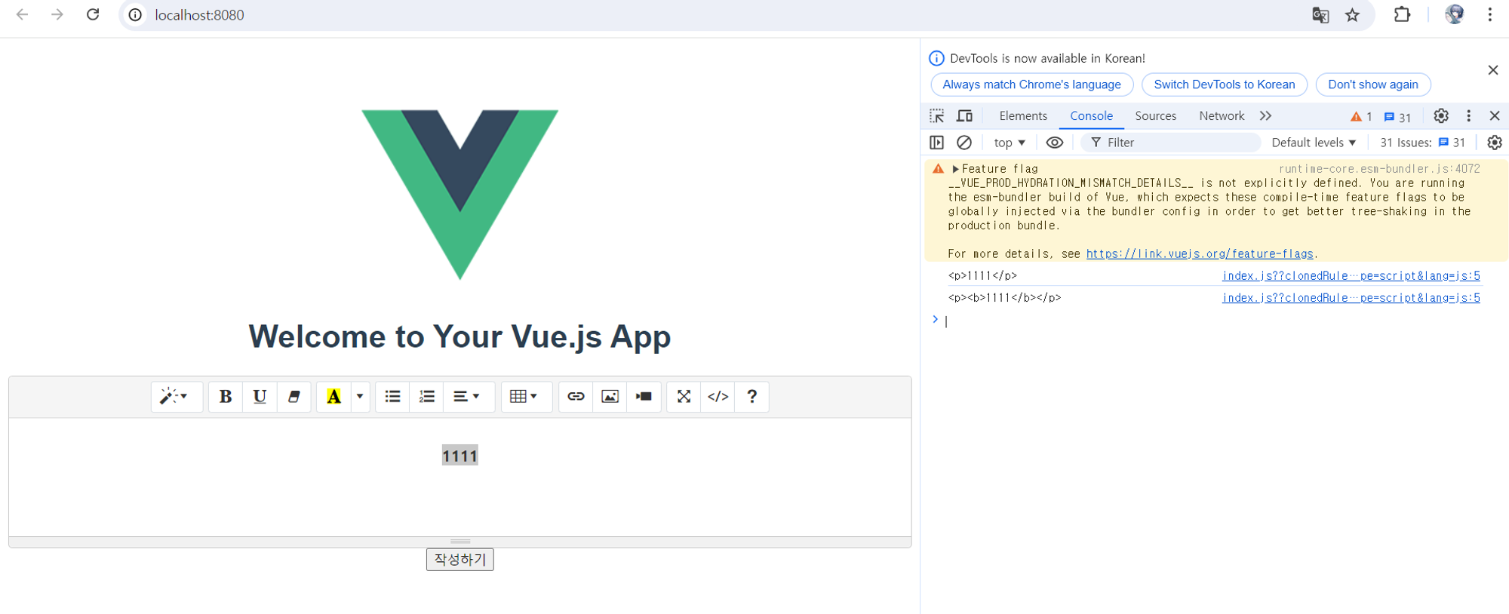1509x614 pixels.
Task: Click Switch DevTools to Korean button
Action: tap(1225, 84)
